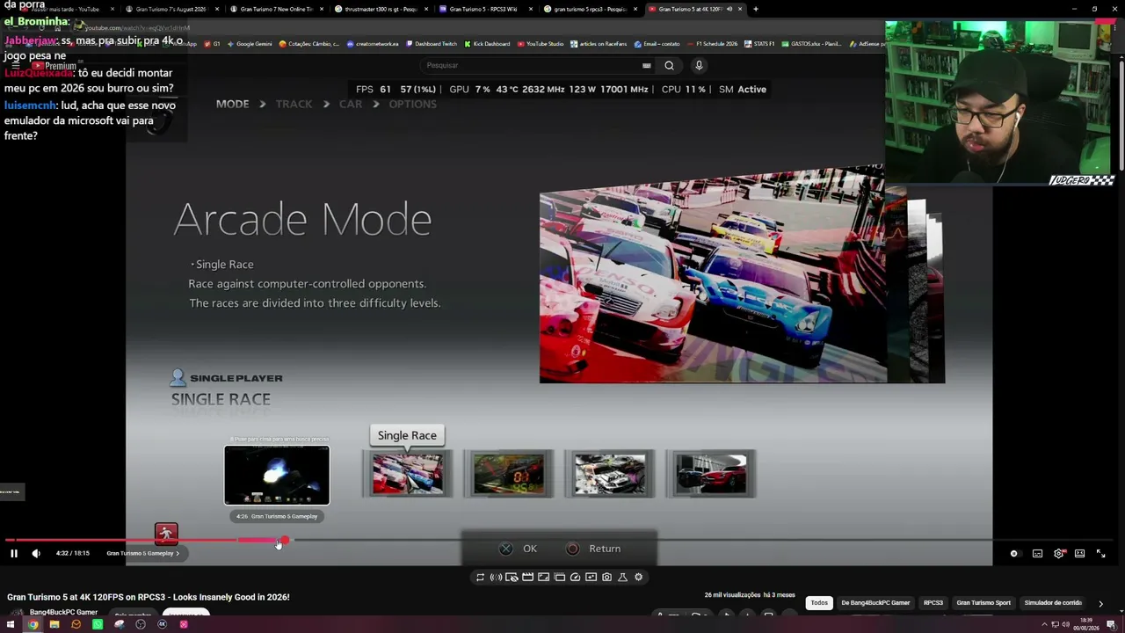This screenshot has height=633, width=1125.
Task: Click the YouTube search magnifier button
Action: (x=669, y=65)
